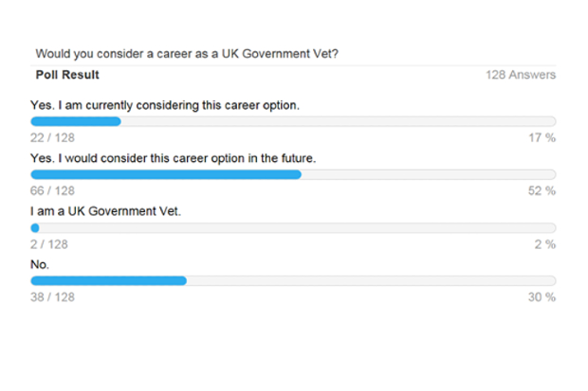
Task: Select the 'Poll Result' heading
Action: 67,75
